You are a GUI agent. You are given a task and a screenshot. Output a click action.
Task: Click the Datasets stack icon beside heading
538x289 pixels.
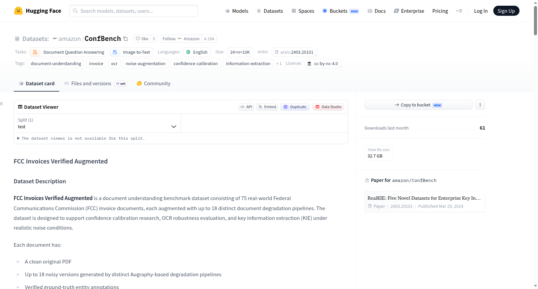(17, 39)
